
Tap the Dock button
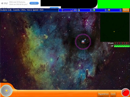pos(113,94)
